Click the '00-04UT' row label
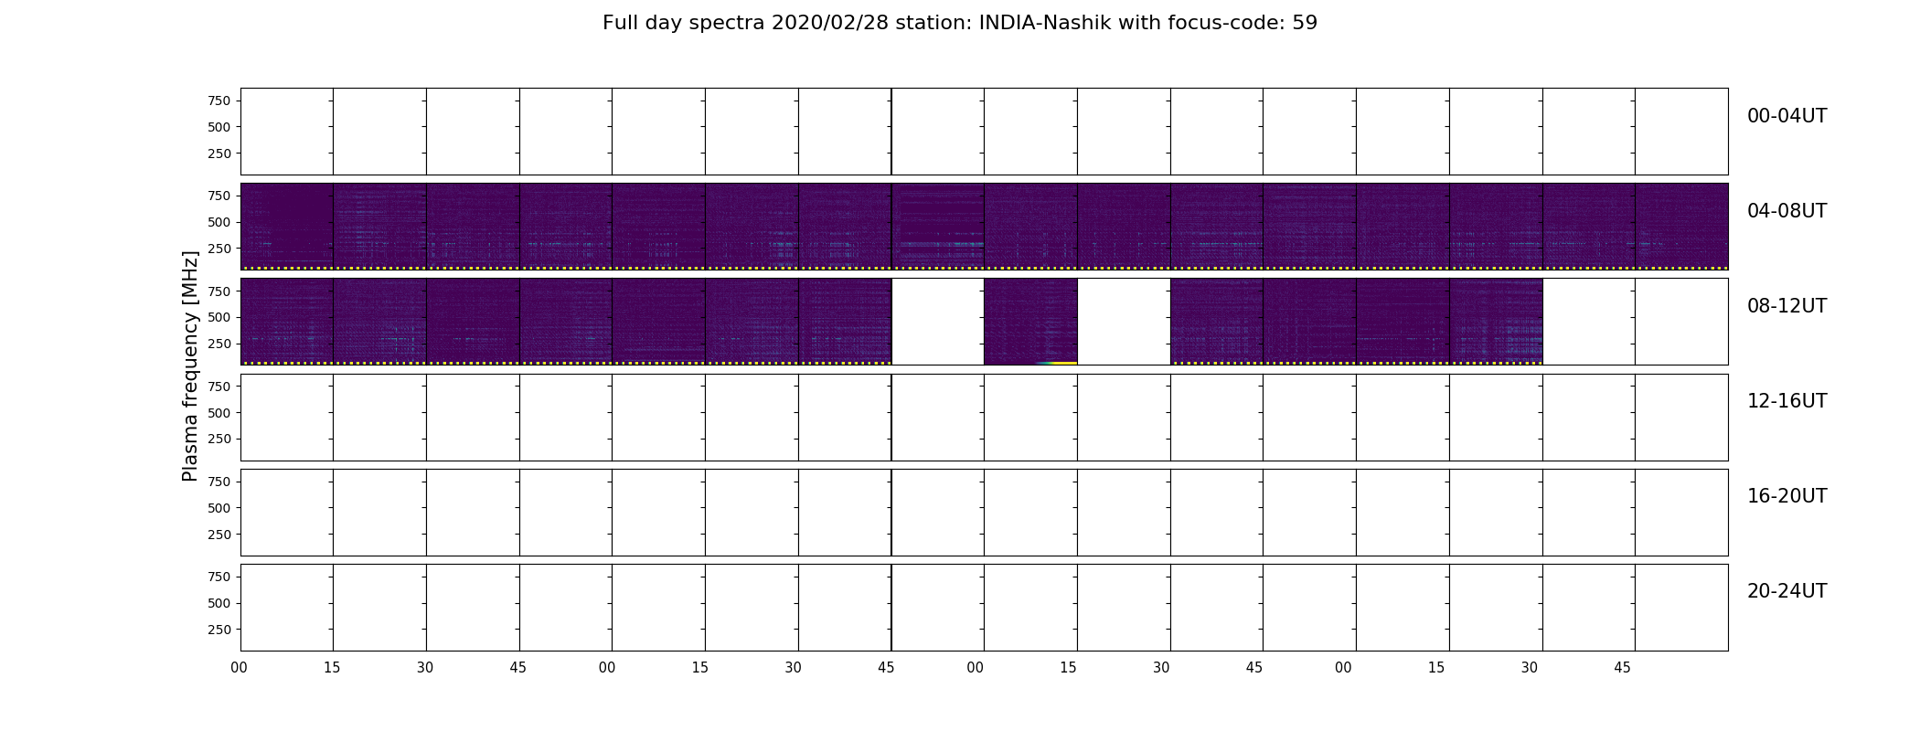The image size is (1920, 731). [x=1787, y=116]
